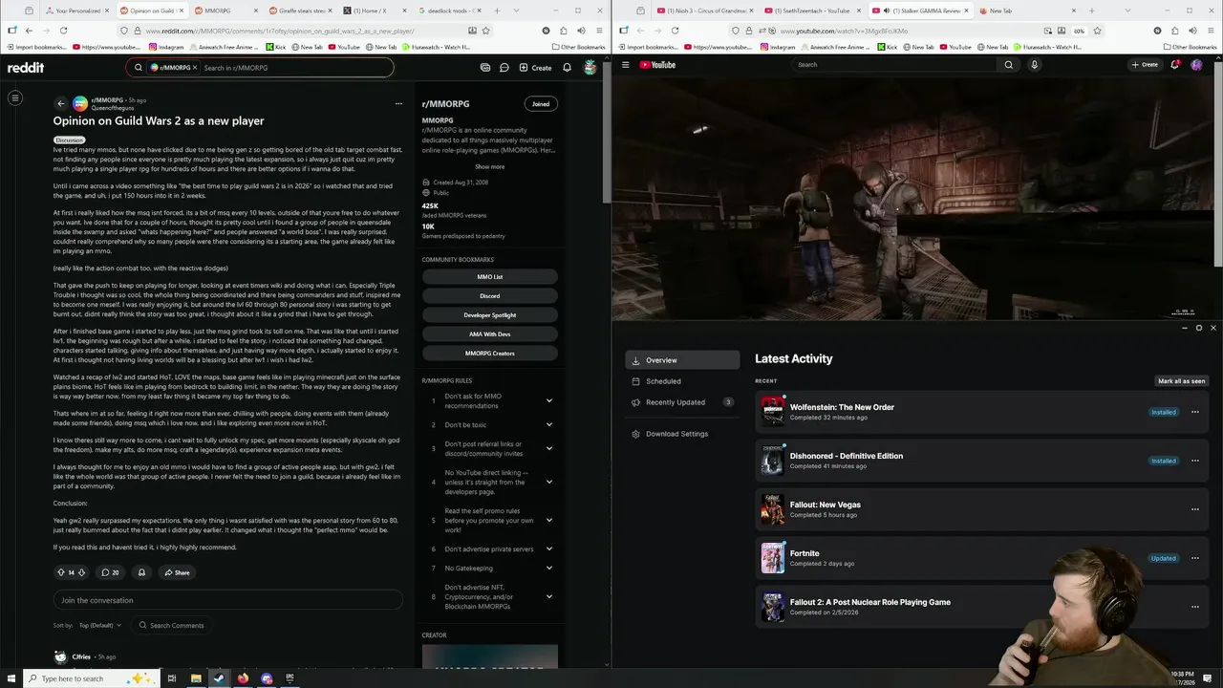Go to the Reddit home logo
Screen dimensions: 1223x688
[x=26, y=68]
